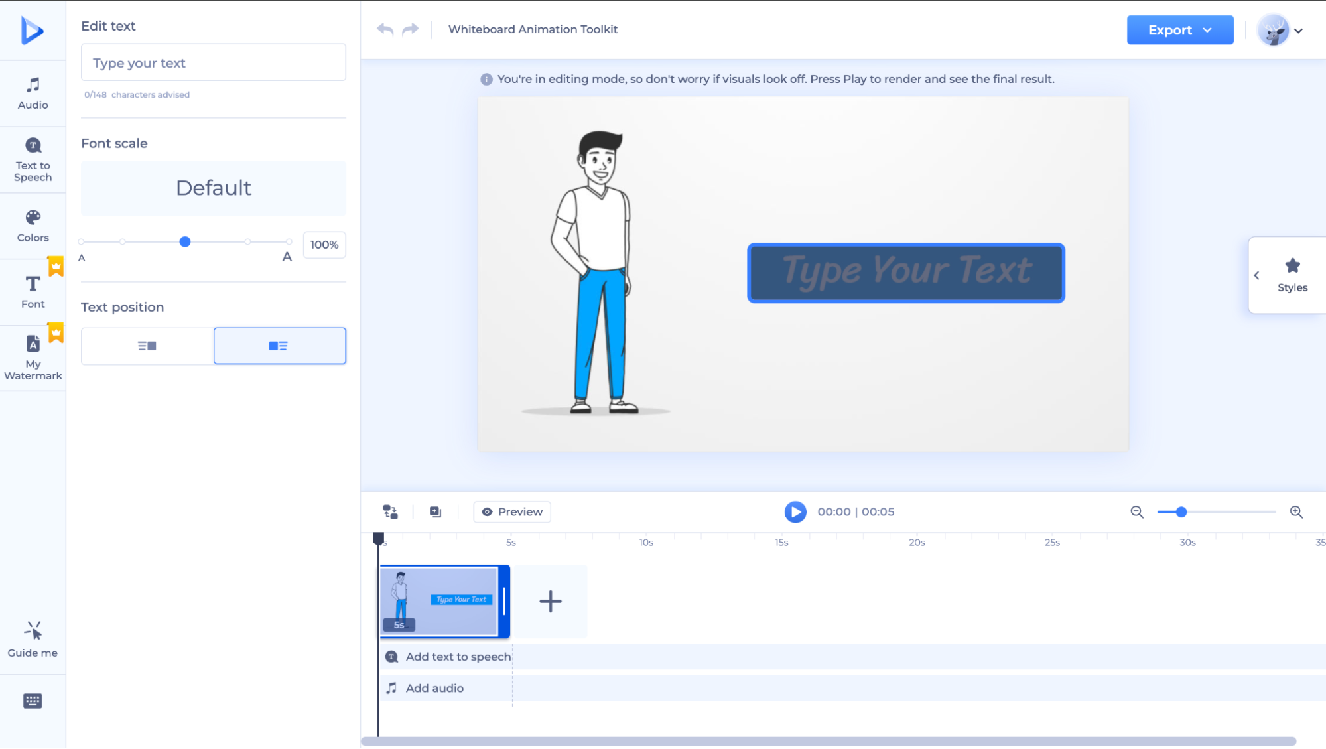
Task: Zoom out the timeline
Action: click(1136, 511)
